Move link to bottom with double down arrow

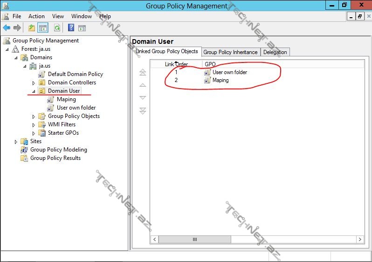click(x=143, y=111)
